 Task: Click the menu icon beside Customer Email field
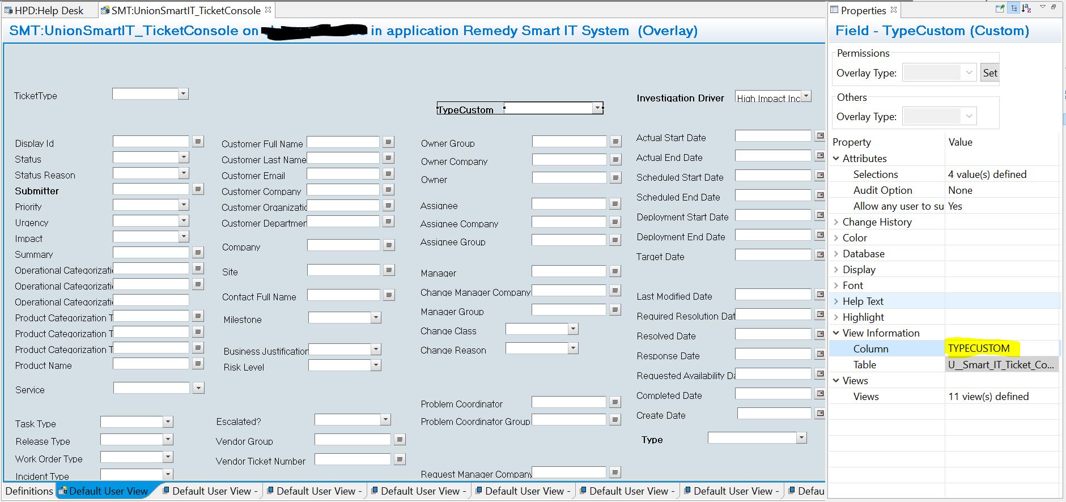388,174
